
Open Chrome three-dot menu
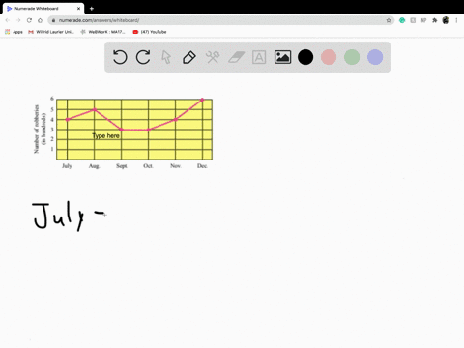pyautogui.click(x=456, y=20)
